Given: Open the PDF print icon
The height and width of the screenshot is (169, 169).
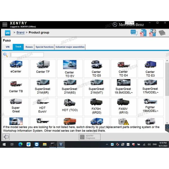Looking at the screenshot, I should coord(152,33).
